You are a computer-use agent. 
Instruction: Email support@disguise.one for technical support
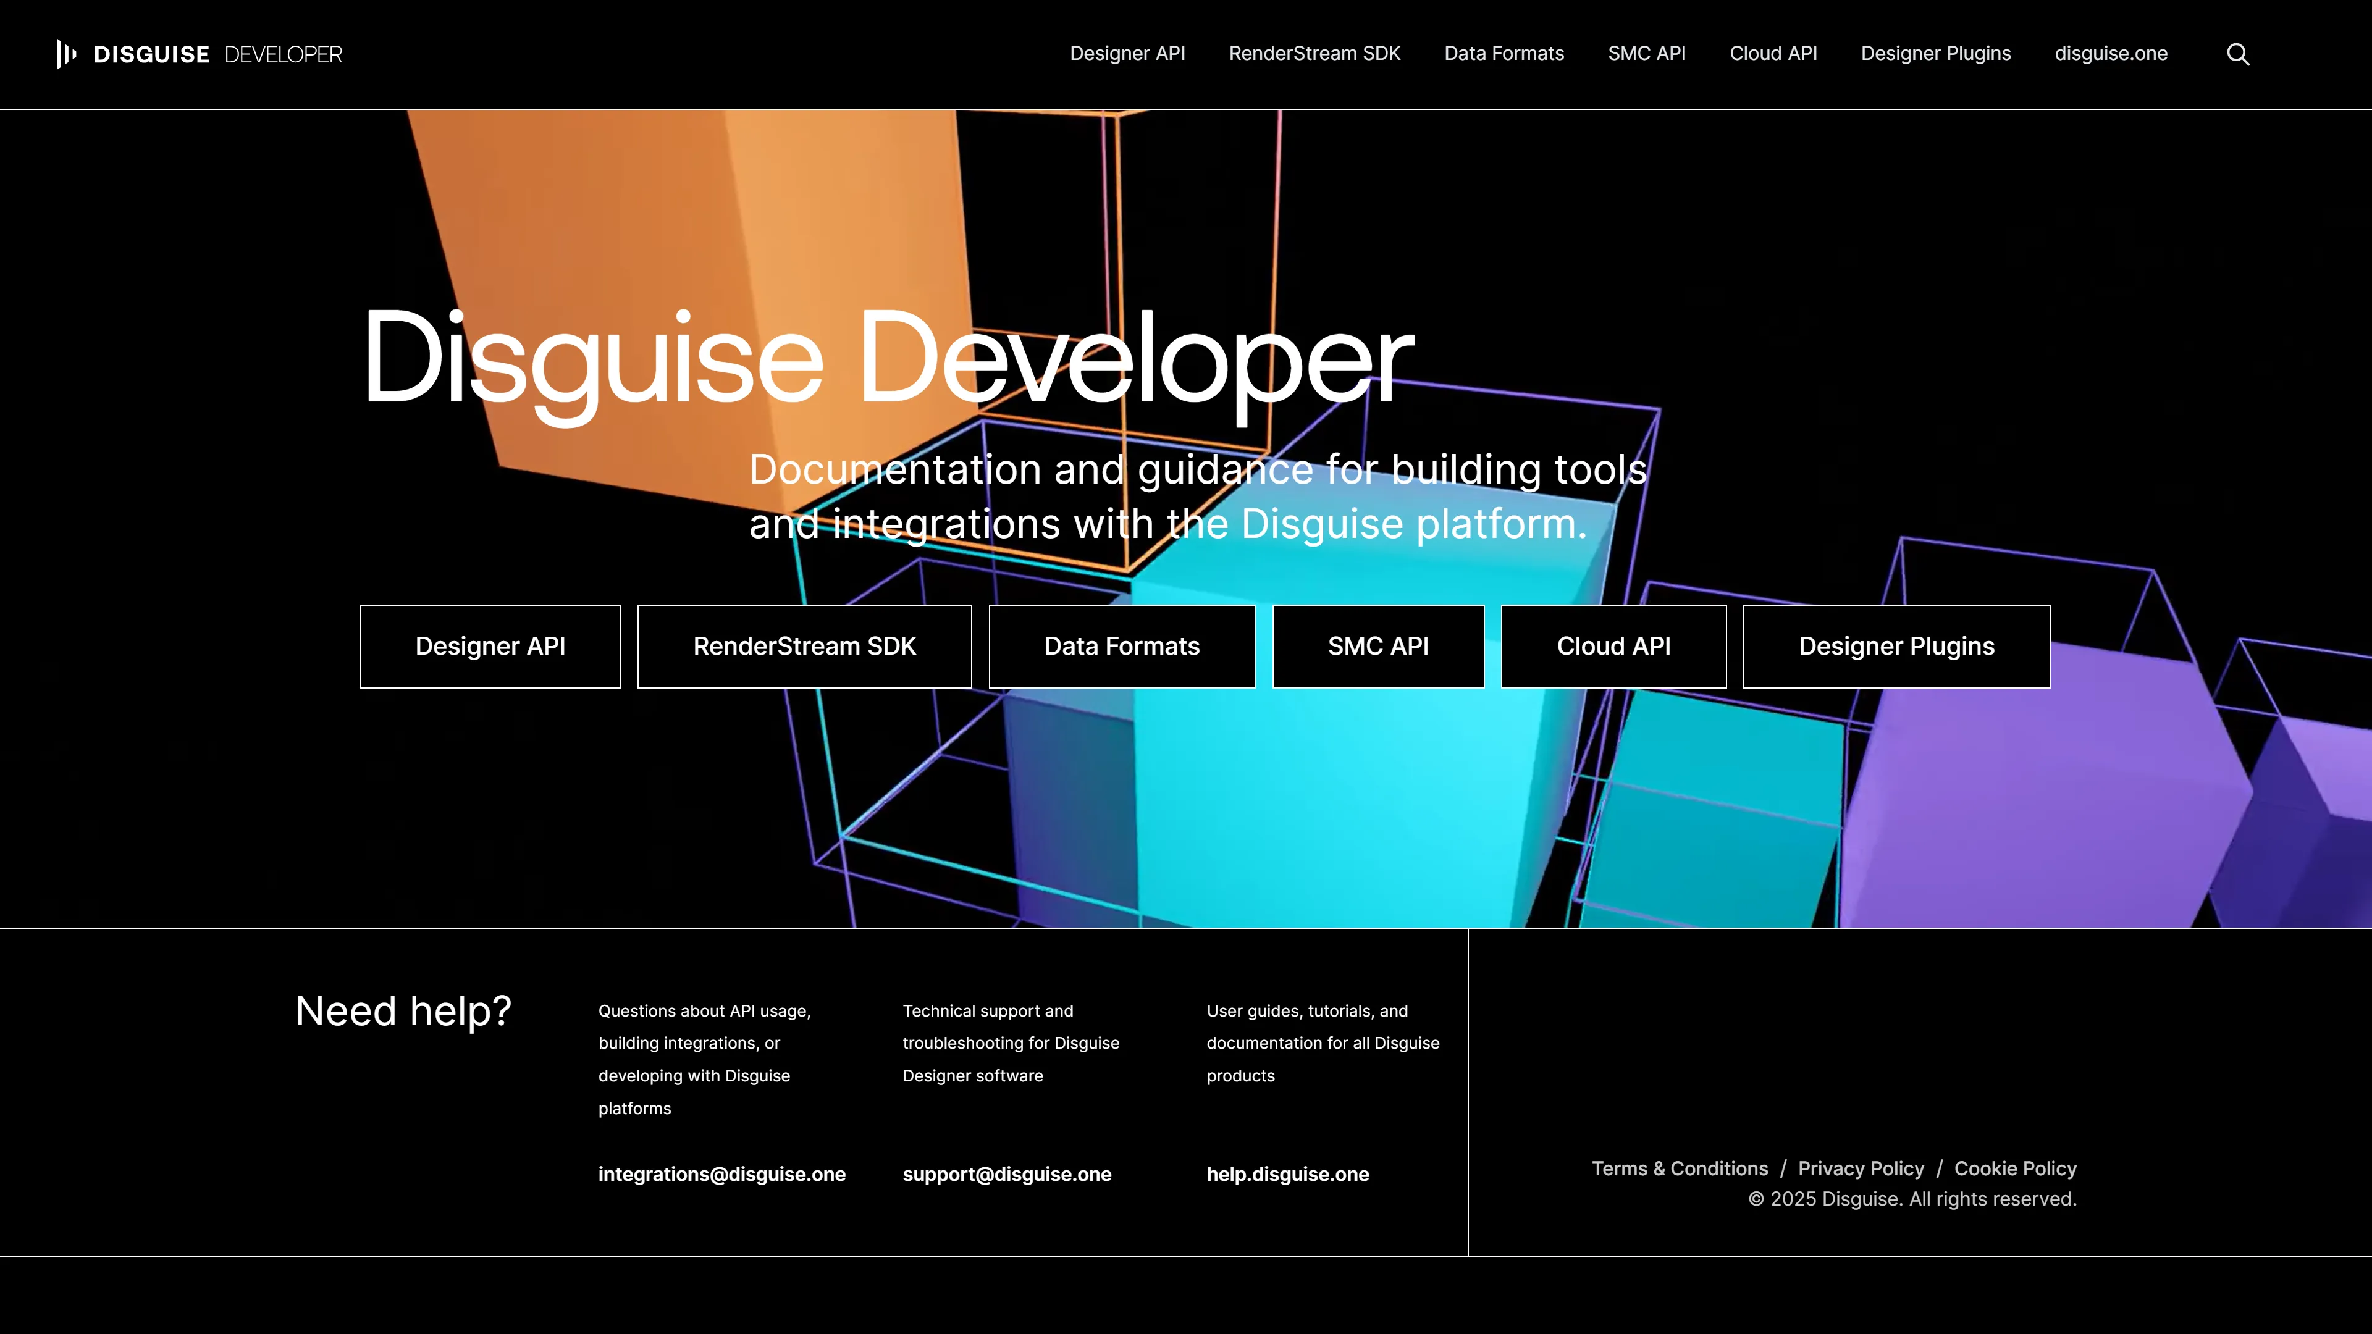coord(1006,1174)
